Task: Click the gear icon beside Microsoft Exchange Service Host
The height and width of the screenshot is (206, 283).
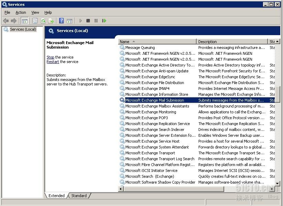Action: (122, 141)
